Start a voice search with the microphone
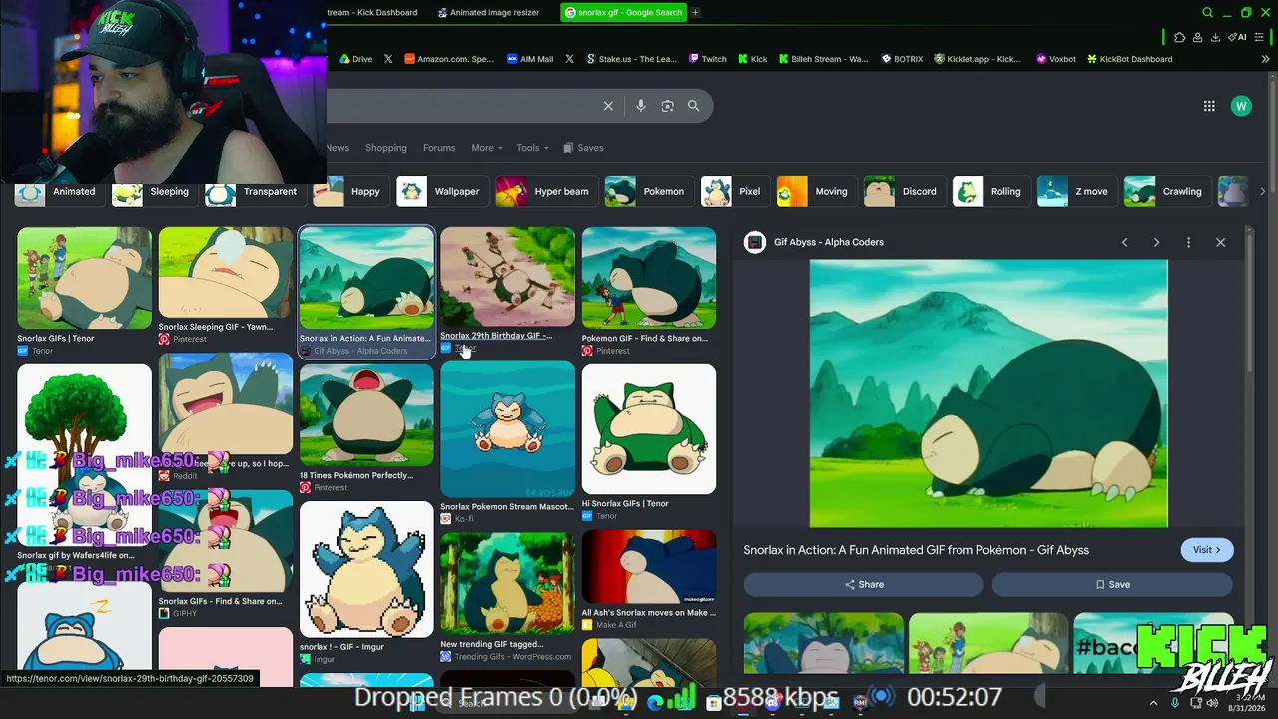1278x719 pixels. (x=641, y=106)
